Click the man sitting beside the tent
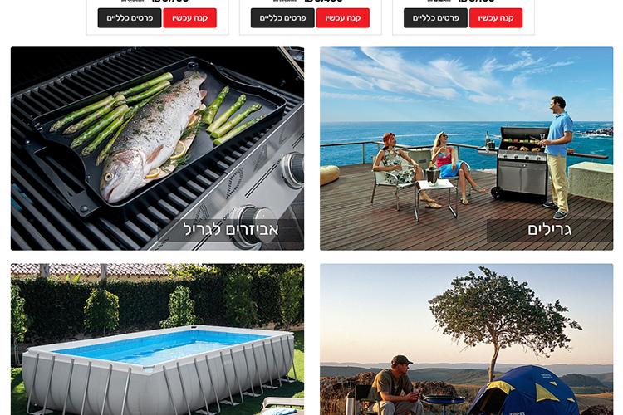 click(394, 385)
